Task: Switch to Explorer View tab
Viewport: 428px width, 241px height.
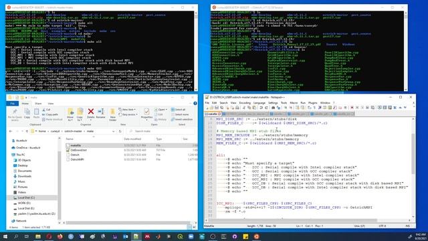Action: [51, 104]
